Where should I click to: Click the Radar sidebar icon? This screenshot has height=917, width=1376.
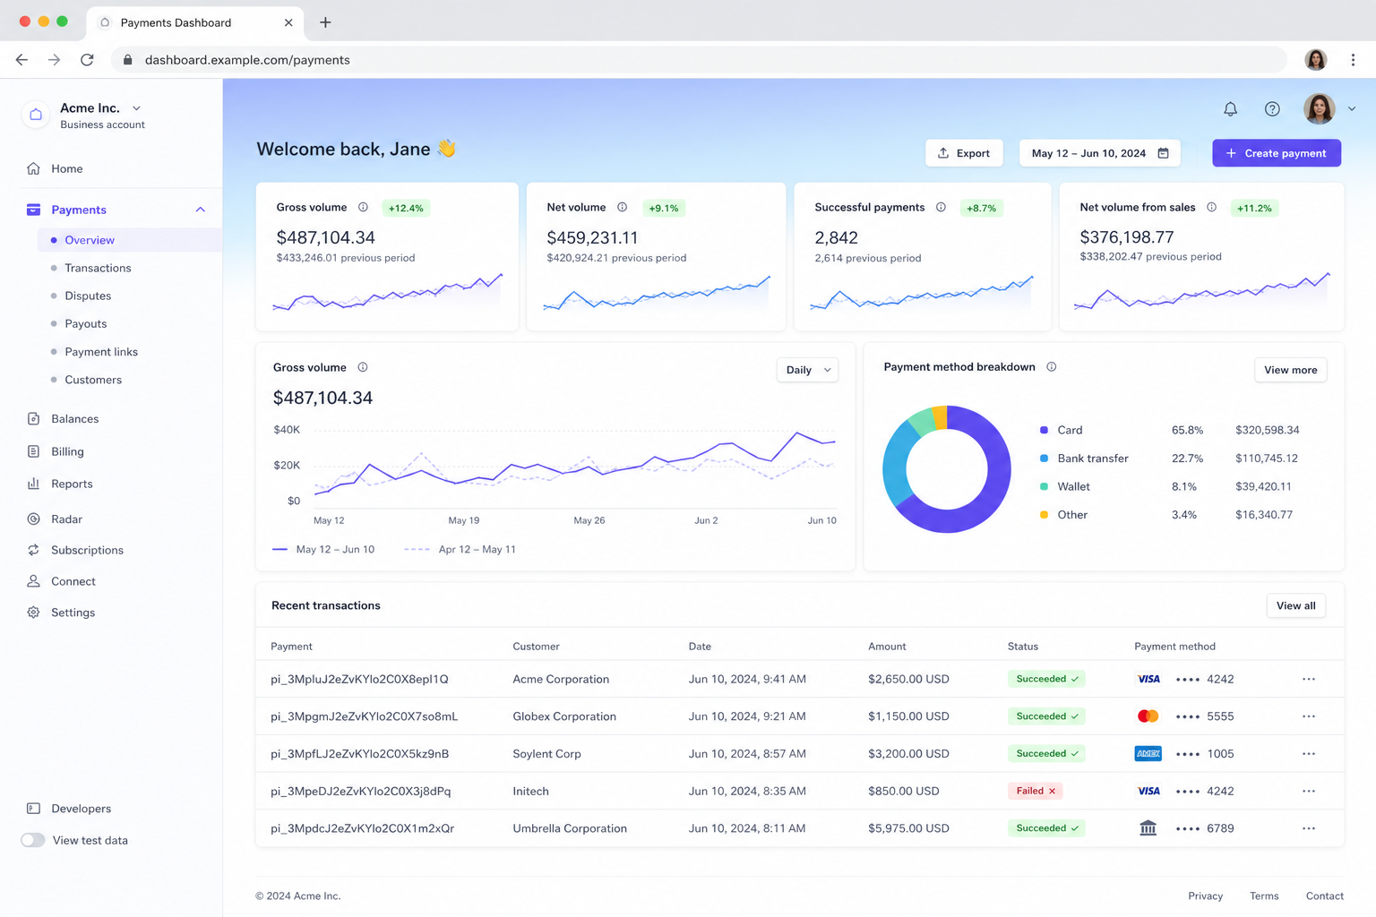point(33,518)
